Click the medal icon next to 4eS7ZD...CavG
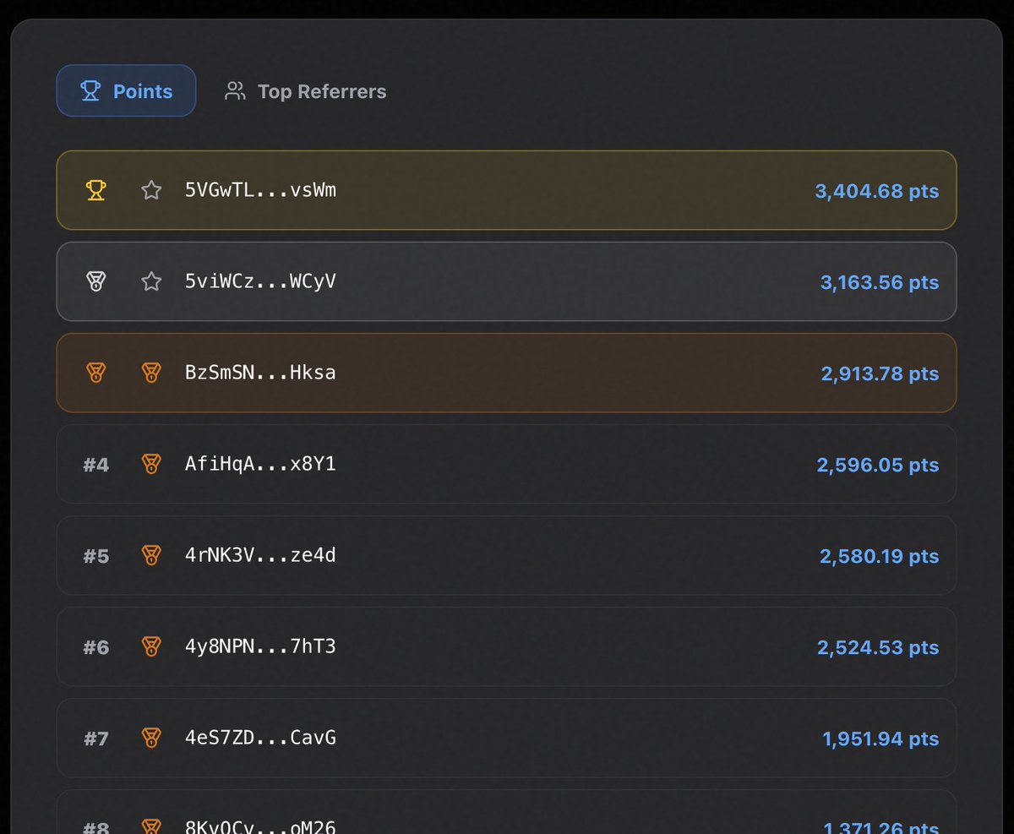Screen dimensions: 1014x834 tap(151, 738)
